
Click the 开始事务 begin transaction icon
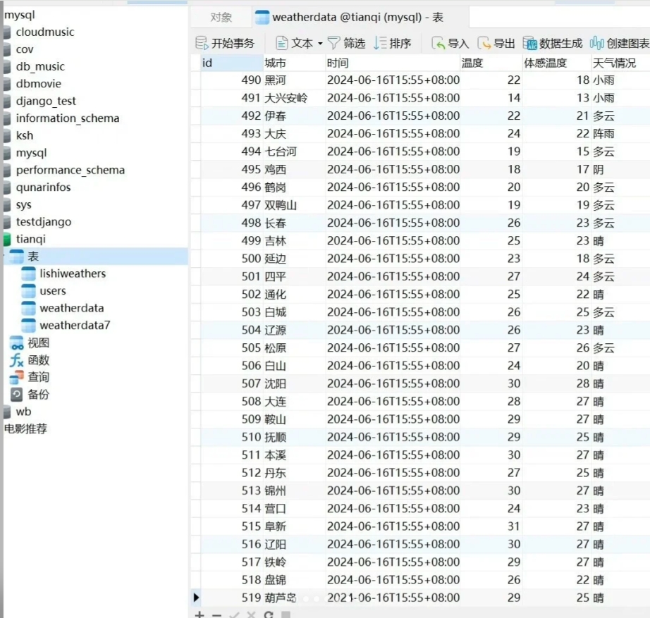click(202, 43)
